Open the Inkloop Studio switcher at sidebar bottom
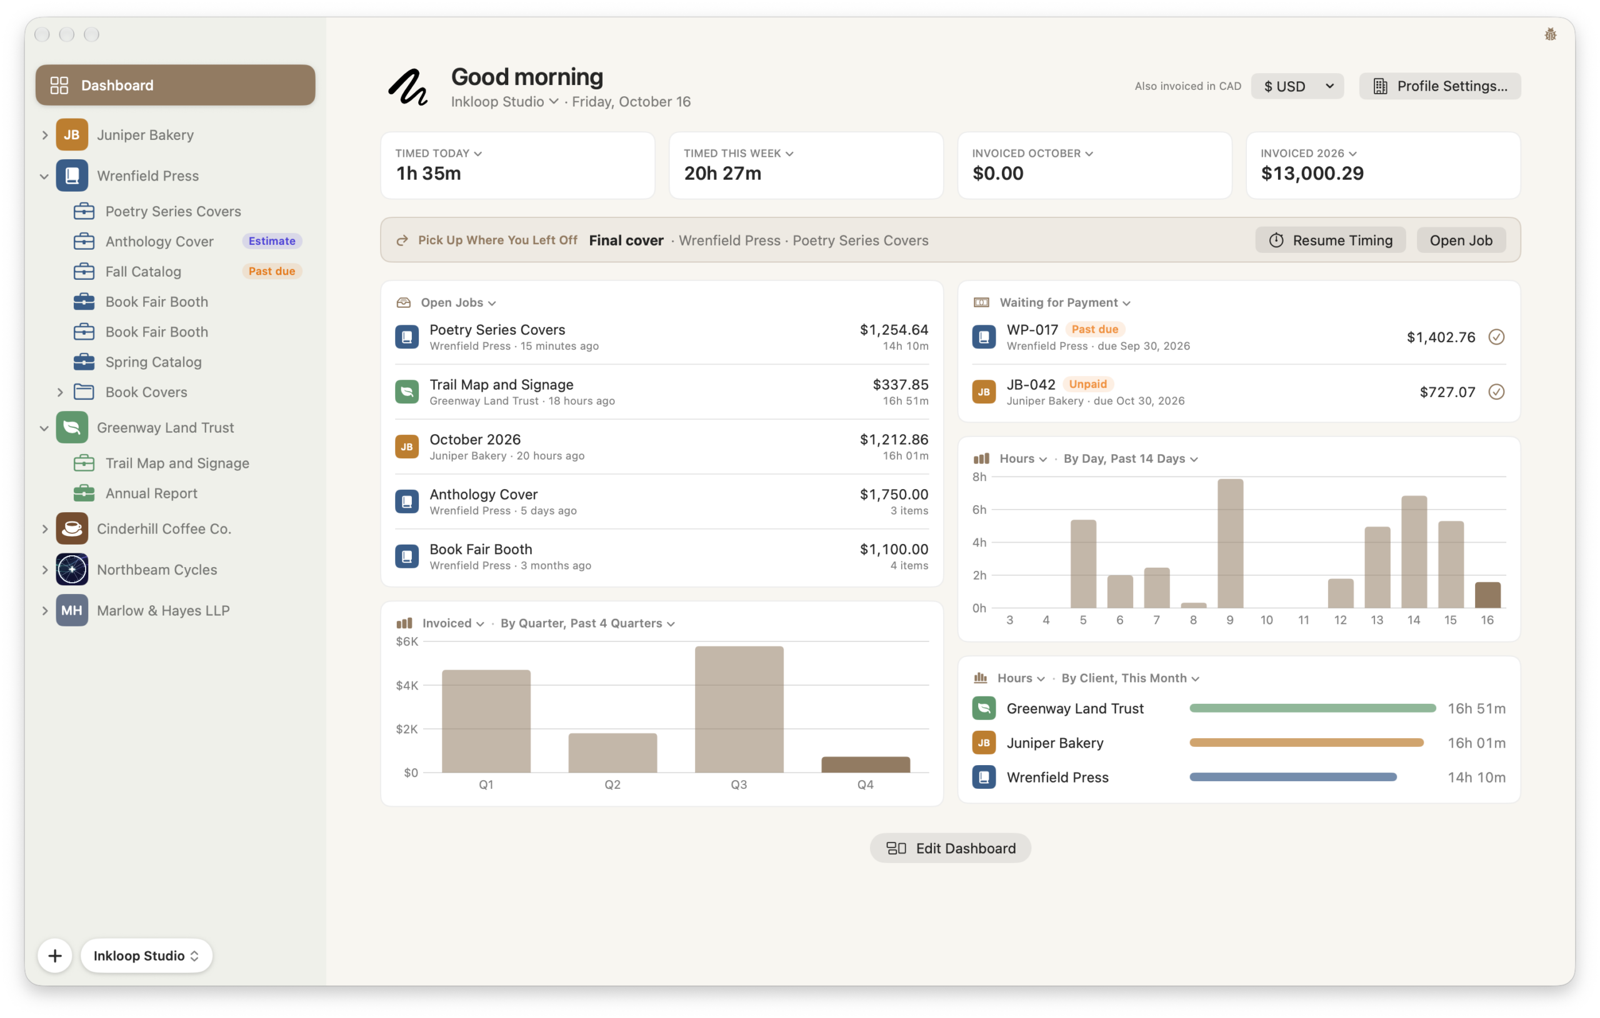Image resolution: width=1600 pixels, height=1018 pixels. [146, 956]
